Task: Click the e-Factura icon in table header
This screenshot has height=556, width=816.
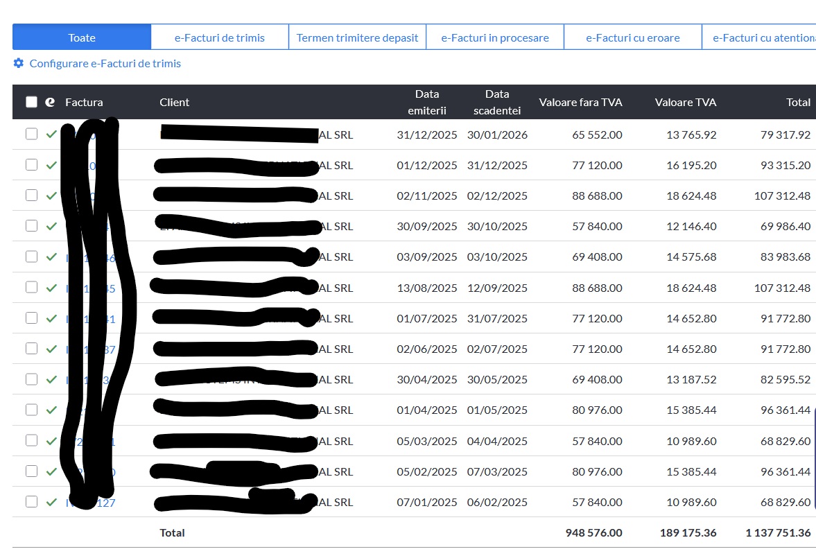Action: 50,102
